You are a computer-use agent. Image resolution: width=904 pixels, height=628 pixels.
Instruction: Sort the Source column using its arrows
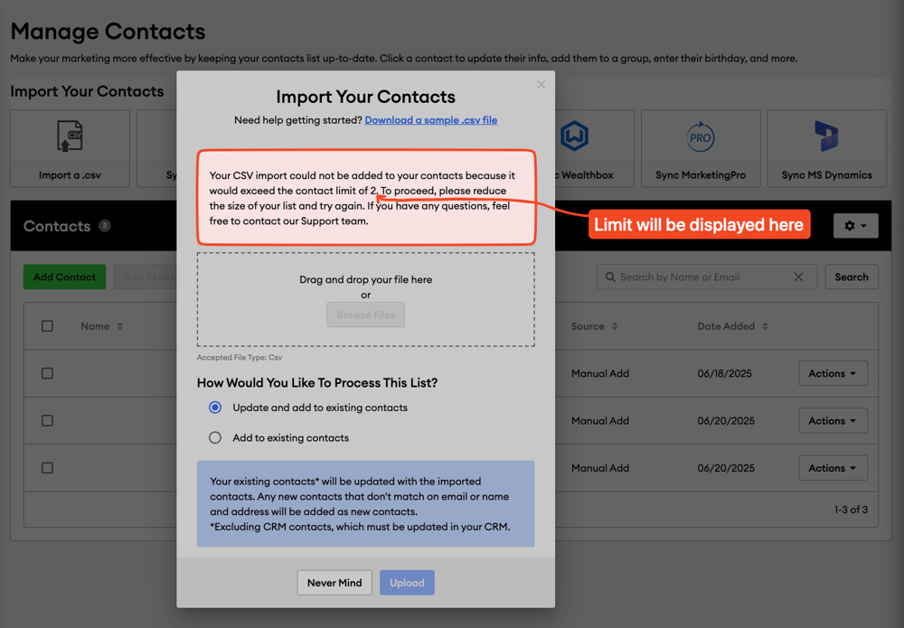click(617, 326)
